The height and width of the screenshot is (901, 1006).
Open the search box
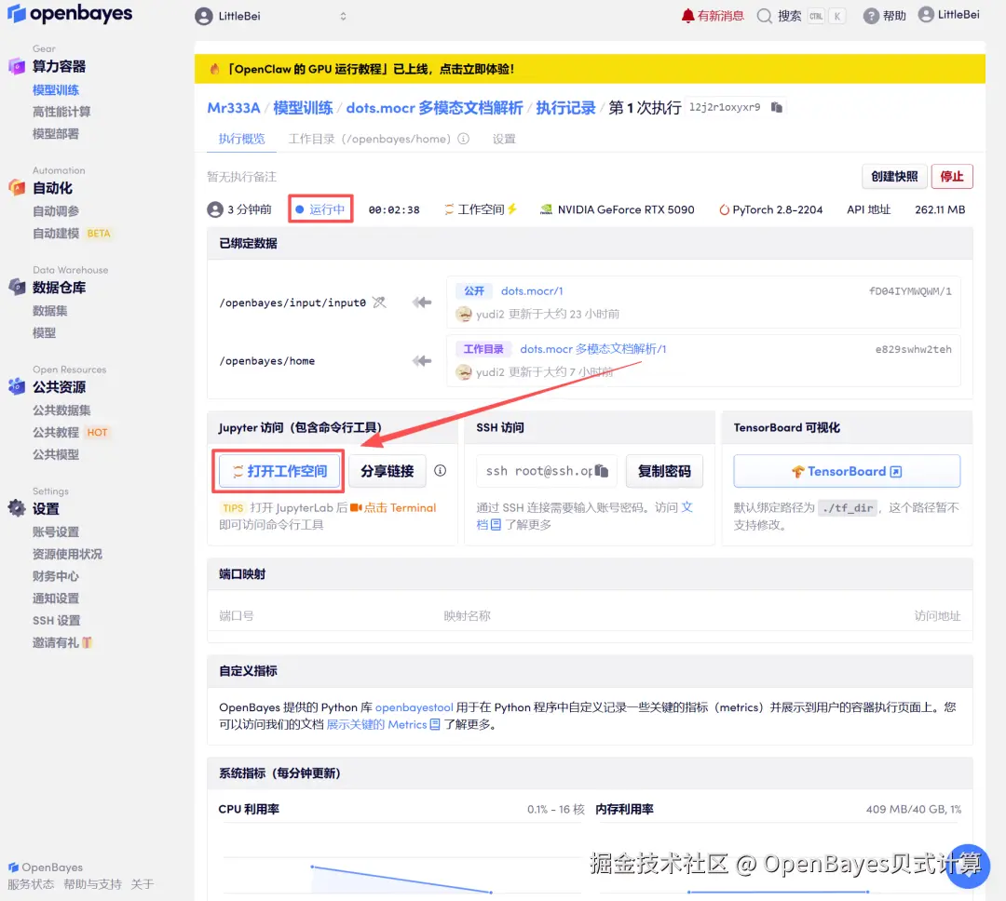pos(801,16)
